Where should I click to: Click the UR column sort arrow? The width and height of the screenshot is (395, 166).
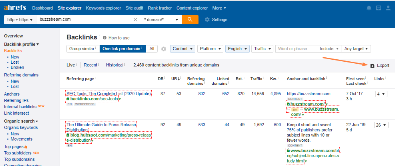(179, 79)
